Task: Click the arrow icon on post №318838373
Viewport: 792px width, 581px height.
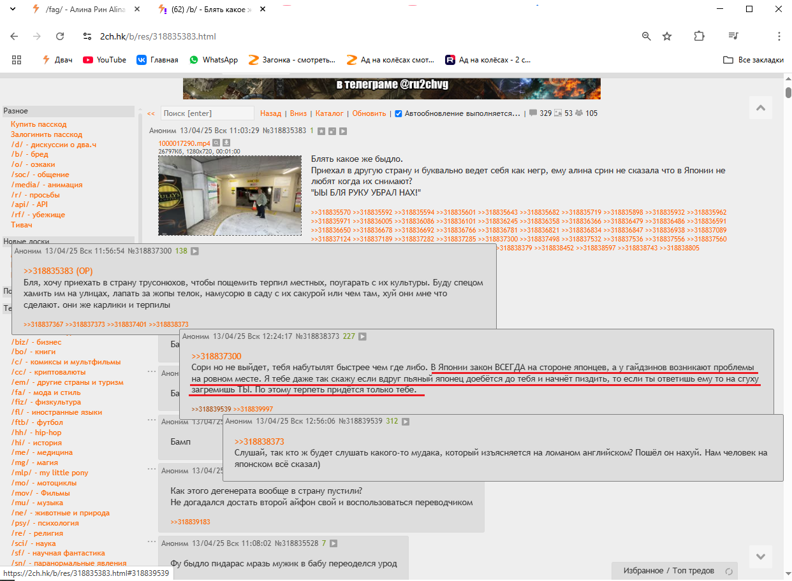Action: [x=362, y=336]
